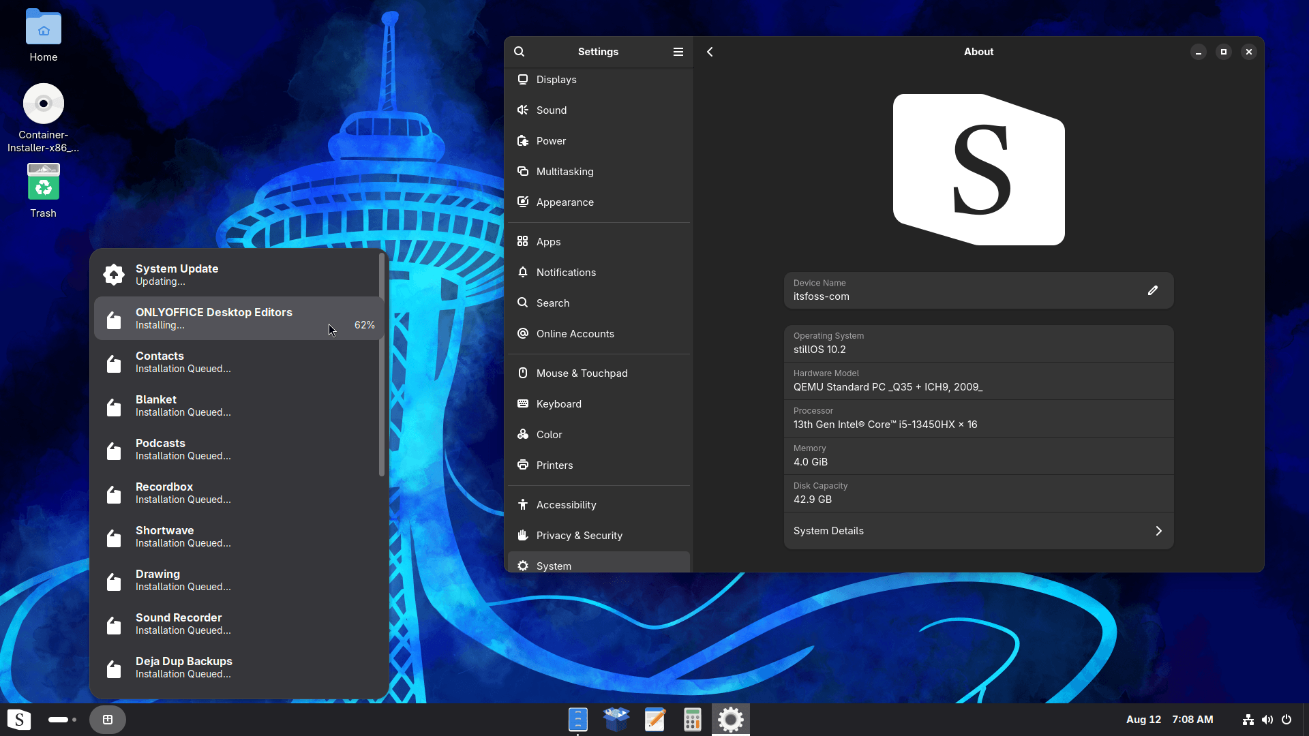Click the update list scrollbar
This screenshot has height=736, width=1309.
pos(382,365)
